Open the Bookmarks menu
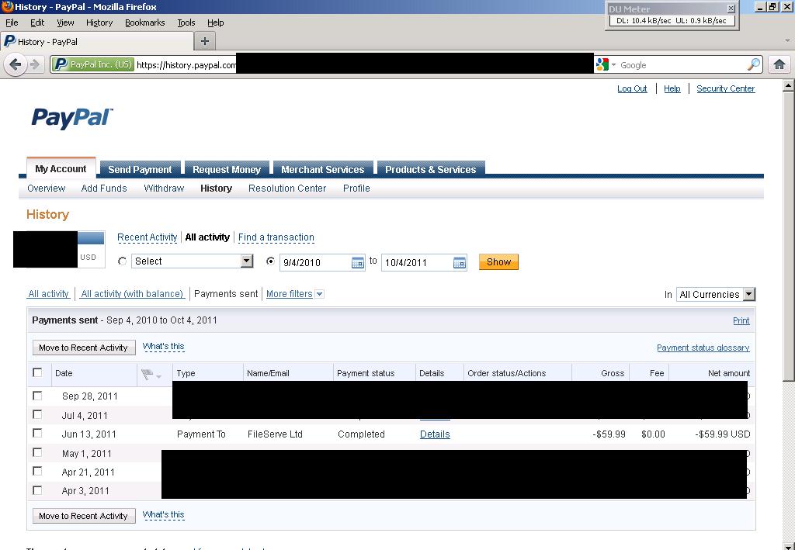Viewport: 795px width, 550px height. (x=145, y=22)
